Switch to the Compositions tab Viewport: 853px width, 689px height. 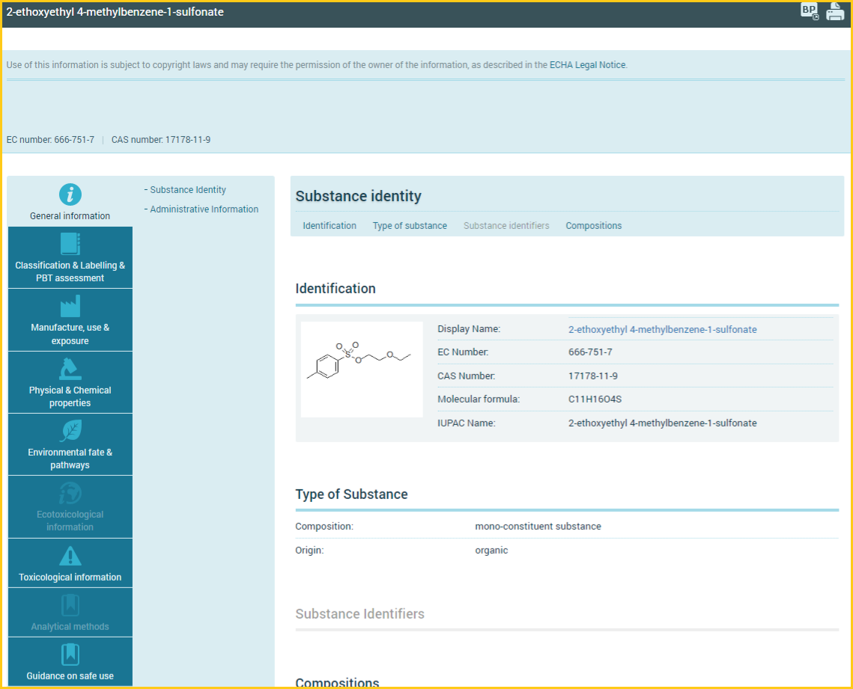593,226
